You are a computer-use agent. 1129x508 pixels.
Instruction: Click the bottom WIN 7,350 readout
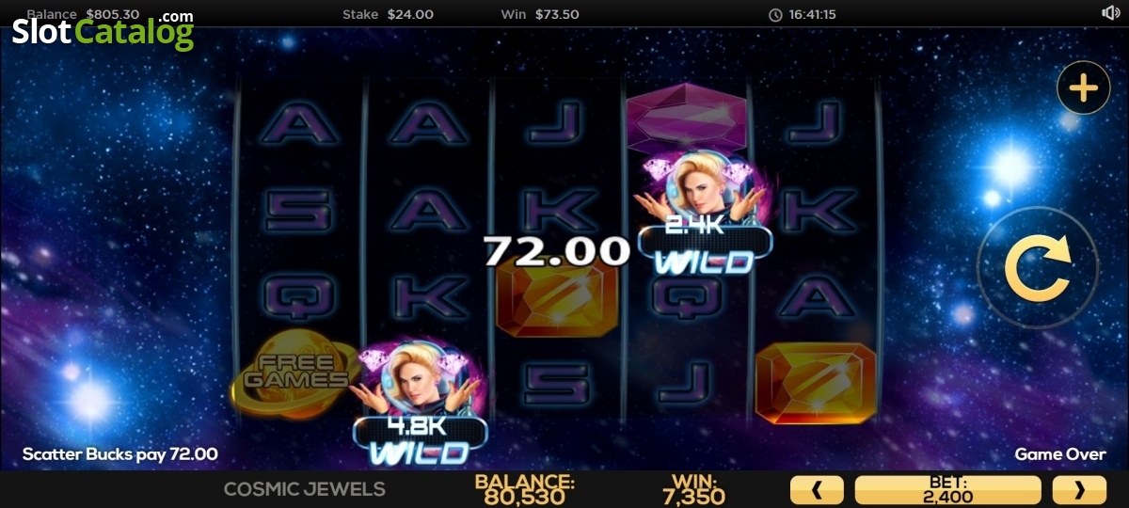point(692,489)
